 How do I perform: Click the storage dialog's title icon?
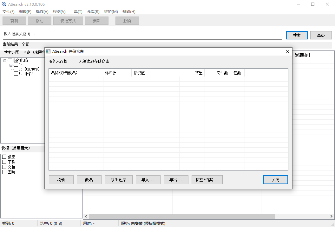(x=48, y=51)
